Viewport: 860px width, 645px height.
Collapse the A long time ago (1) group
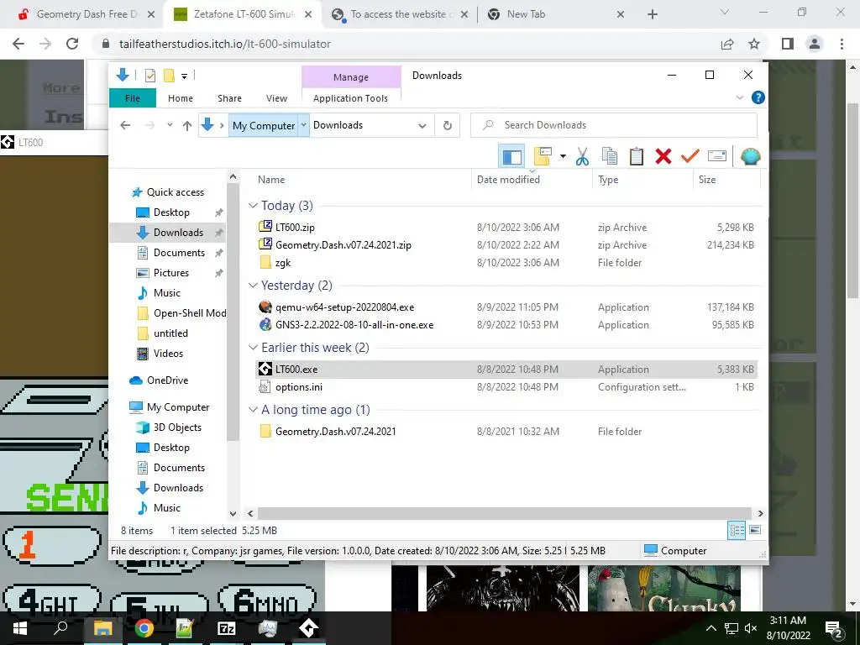(253, 410)
